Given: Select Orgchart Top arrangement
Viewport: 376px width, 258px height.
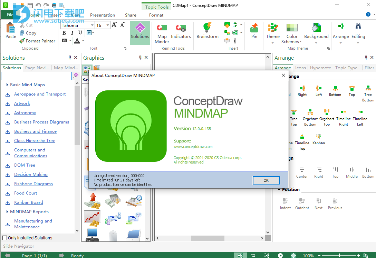Looking at the screenshot, I should [327, 118].
